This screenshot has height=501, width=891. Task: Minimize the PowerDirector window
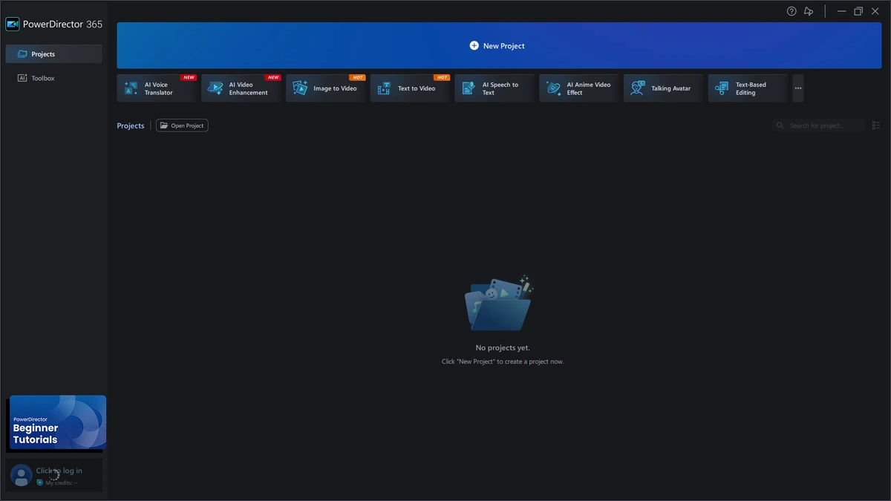click(x=841, y=11)
